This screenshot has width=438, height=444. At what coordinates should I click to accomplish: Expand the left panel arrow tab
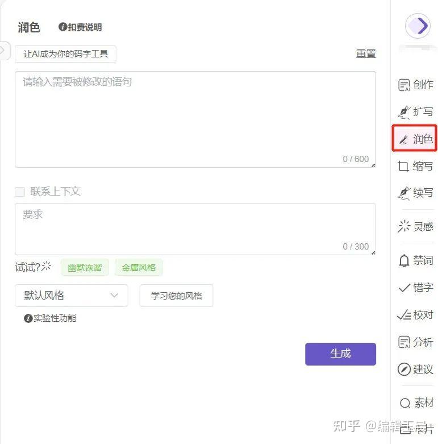(x=5, y=51)
